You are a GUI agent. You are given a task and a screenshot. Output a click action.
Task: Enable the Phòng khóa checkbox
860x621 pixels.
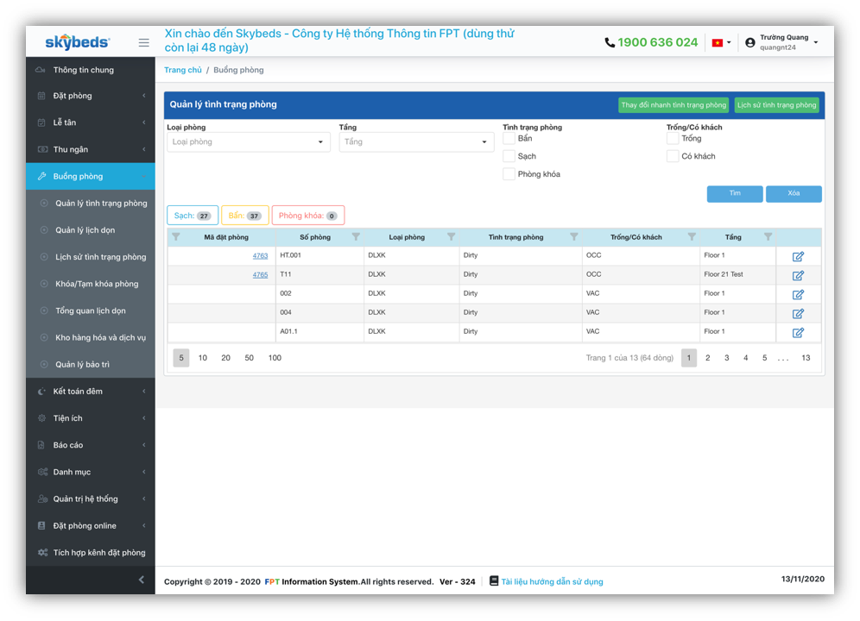point(509,174)
